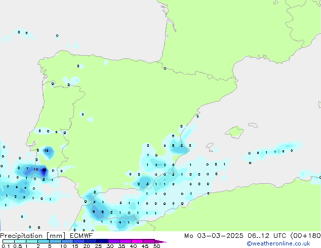Click the 'Mo 03-03-2025' date text
Viewport: 321px width, 248px height.
click(x=214, y=236)
